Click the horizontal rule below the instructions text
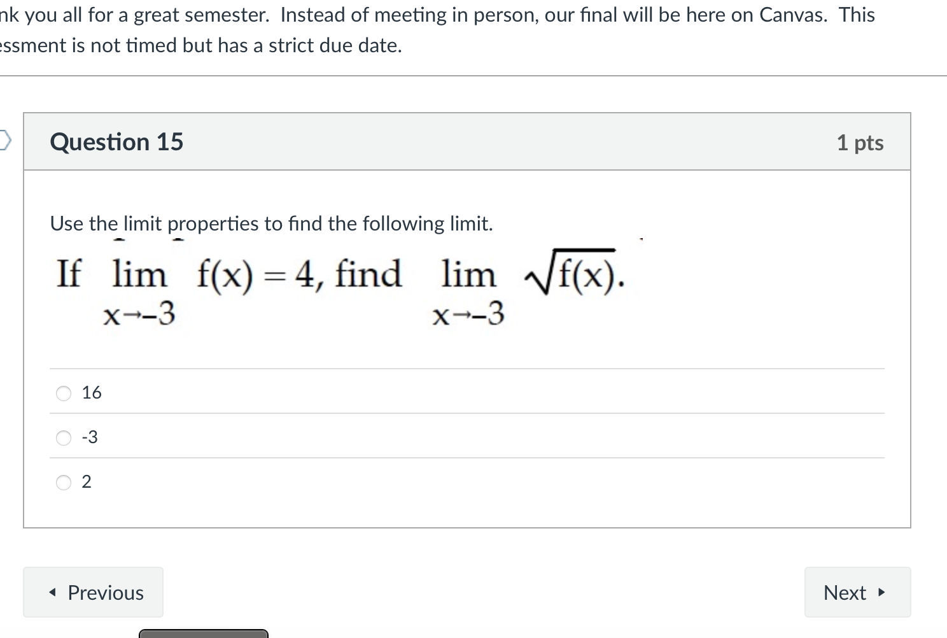The image size is (947, 638). (474, 78)
